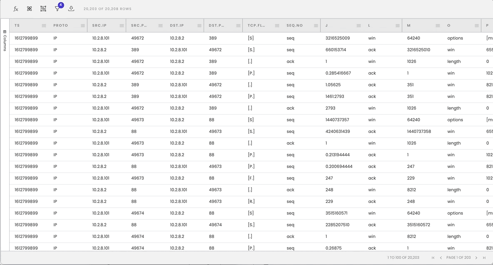Viewport: 493px width, 265px height.
Task: Click the selection frame icon in the toolbar
Action: pos(43,9)
